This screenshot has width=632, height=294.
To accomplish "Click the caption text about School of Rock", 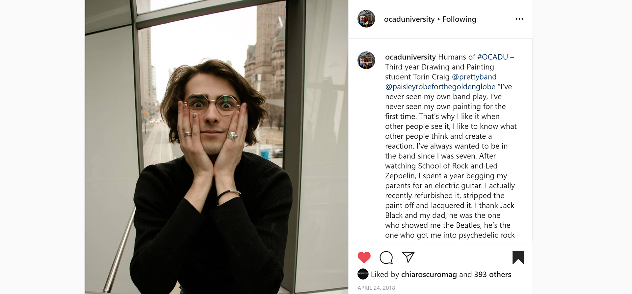I will 441,166.
